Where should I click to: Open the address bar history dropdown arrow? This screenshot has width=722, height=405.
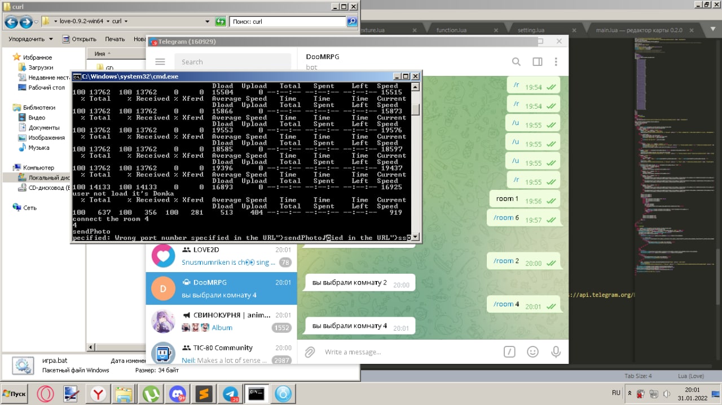click(208, 21)
